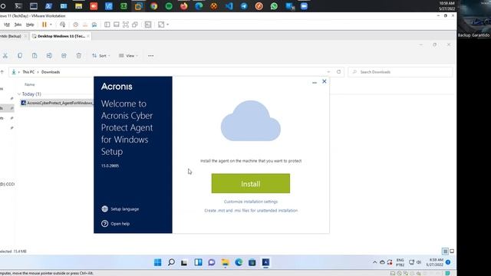Image resolution: width=491 pixels, height=276 pixels.
Task: Click Explorer up arrow navigation icon
Action: point(2,72)
